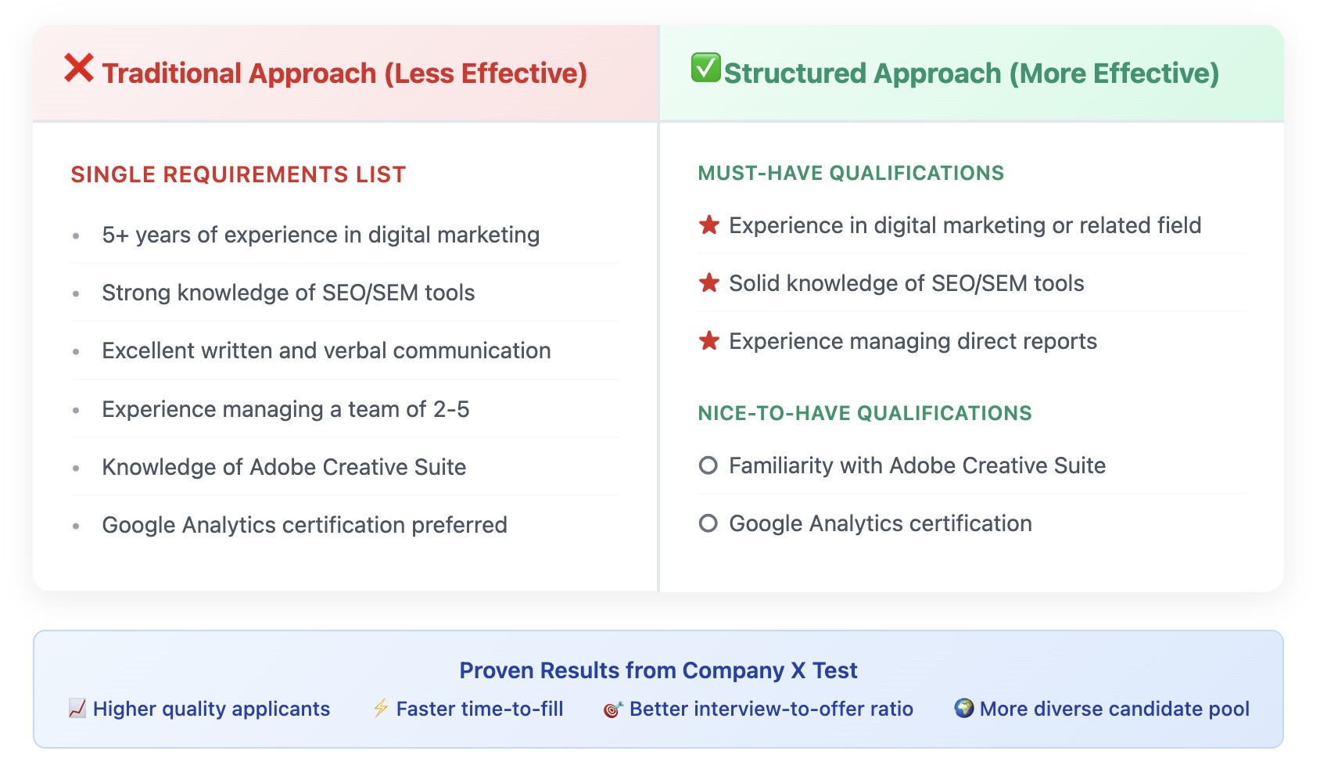Select the circle next to Familiarity with Adobe

point(708,465)
